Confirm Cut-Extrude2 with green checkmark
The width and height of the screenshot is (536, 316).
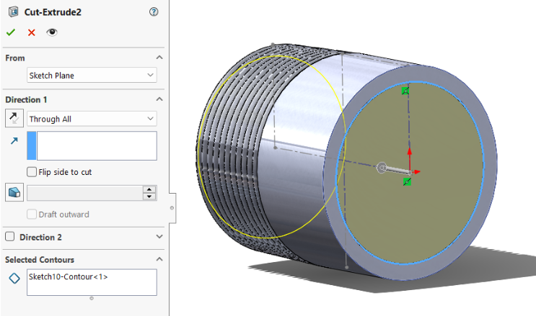tap(10, 32)
